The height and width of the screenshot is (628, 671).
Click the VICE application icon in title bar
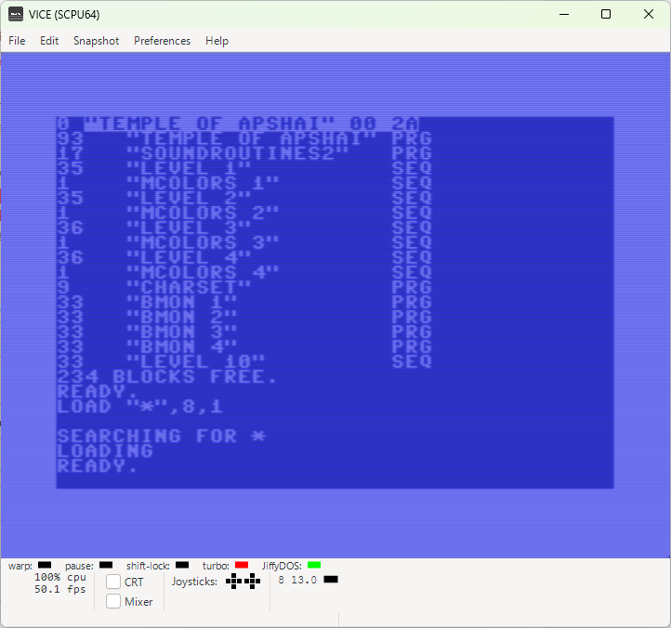pos(16,14)
